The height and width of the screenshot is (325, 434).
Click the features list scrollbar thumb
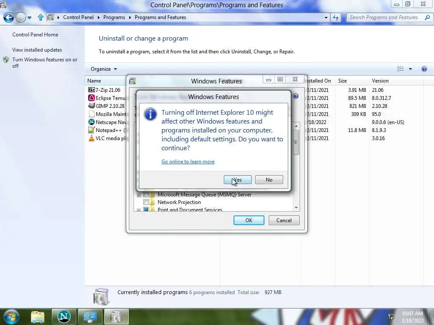point(296,142)
